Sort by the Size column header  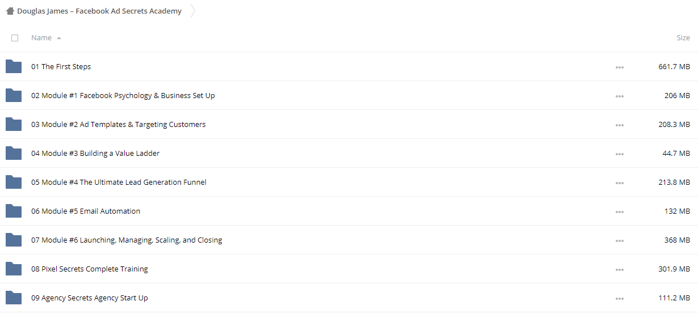coord(683,37)
